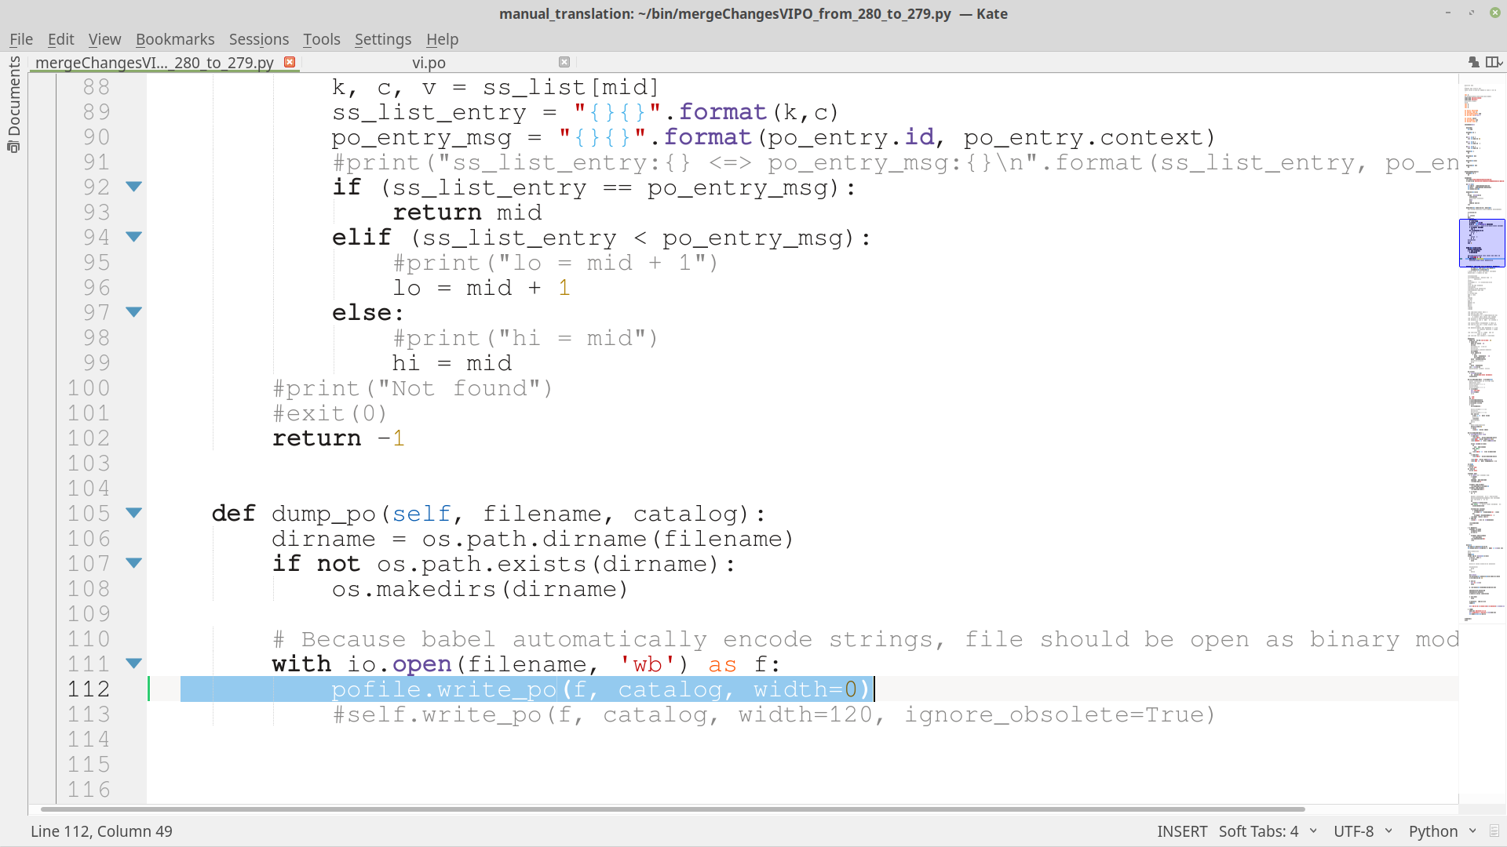
Task: Close the vi.po tab
Action: 564,62
